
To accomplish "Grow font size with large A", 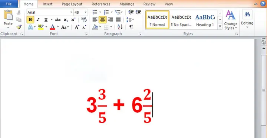I will click(77, 27).
